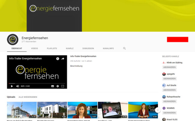Click the share arrow icon on trailer
Screen dimensions: 195x121
(63, 59)
